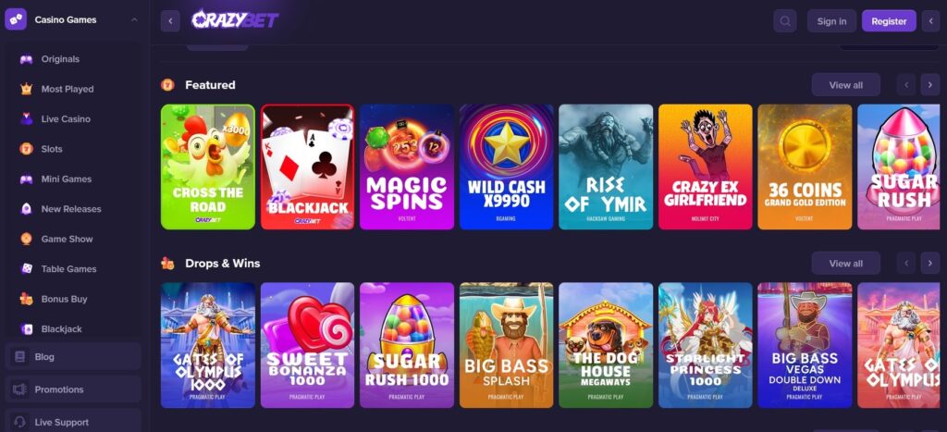
Task: Click the New Releases rocket icon
Action: pyautogui.click(x=26, y=209)
